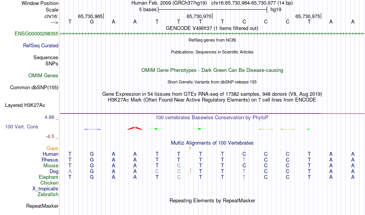Click the OMIM Gene Phenotypes track title
365x215 pixels.
coord(212,70)
